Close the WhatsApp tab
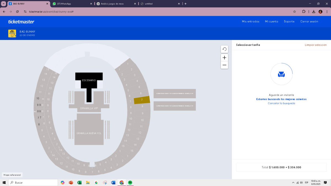The width and height of the screenshot is (331, 186). (x=91, y=4)
